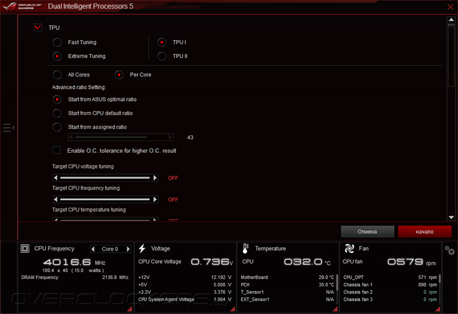
Task: Enable O.C. tolerance checkbox
Action: pyautogui.click(x=57, y=150)
